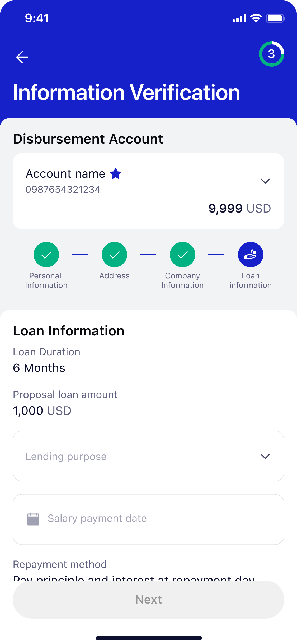Screen dimensions: 297x644
Task: Tap the Loan information hand icon
Action: pos(251,255)
